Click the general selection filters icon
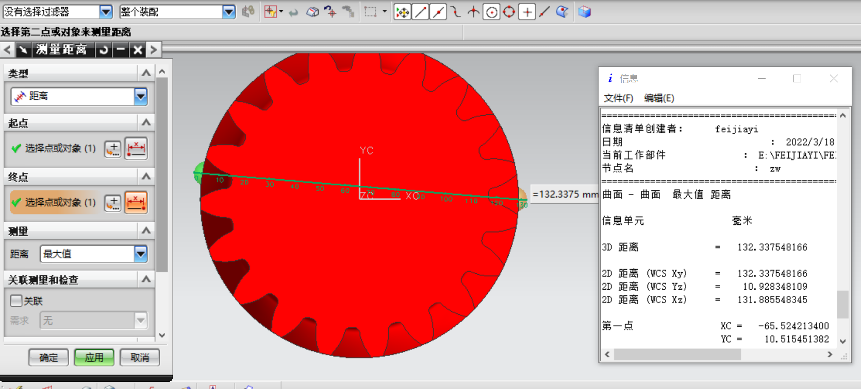 tap(270, 11)
